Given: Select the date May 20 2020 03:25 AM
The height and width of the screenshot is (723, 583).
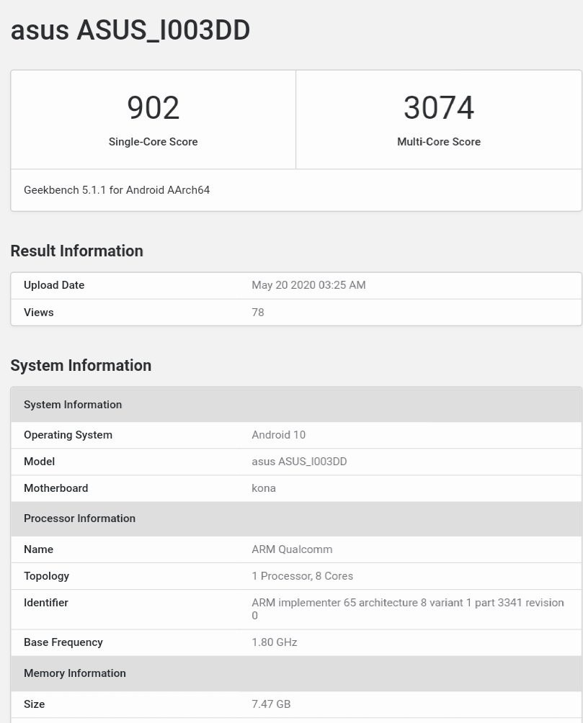Looking at the screenshot, I should [309, 285].
